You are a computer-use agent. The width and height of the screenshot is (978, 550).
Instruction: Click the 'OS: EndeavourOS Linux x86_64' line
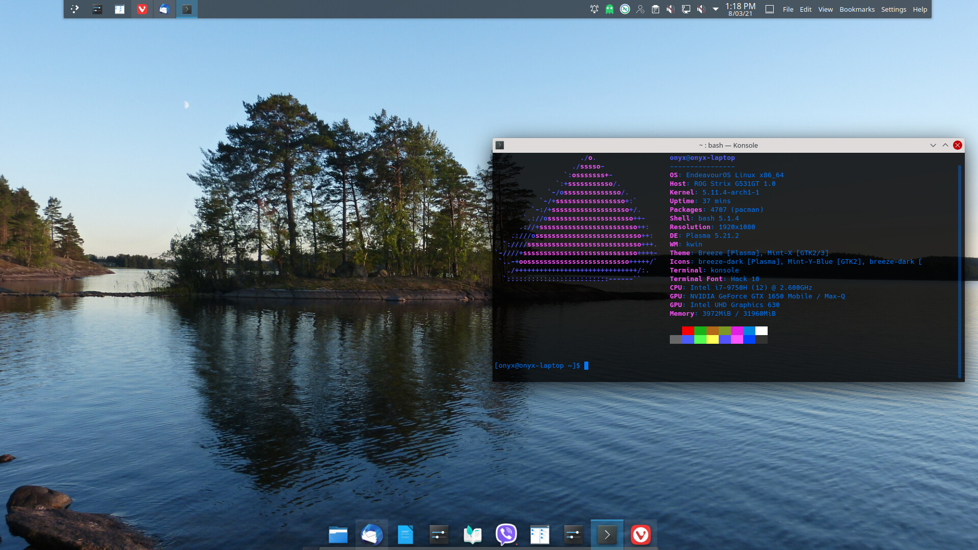[727, 175]
